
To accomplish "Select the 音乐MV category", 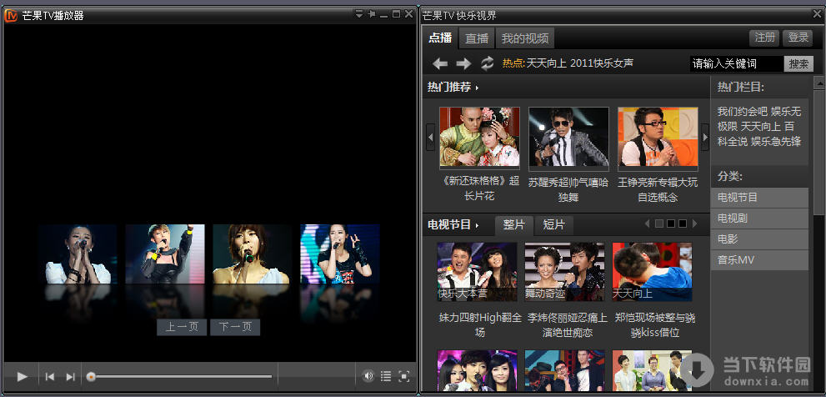I will click(759, 260).
